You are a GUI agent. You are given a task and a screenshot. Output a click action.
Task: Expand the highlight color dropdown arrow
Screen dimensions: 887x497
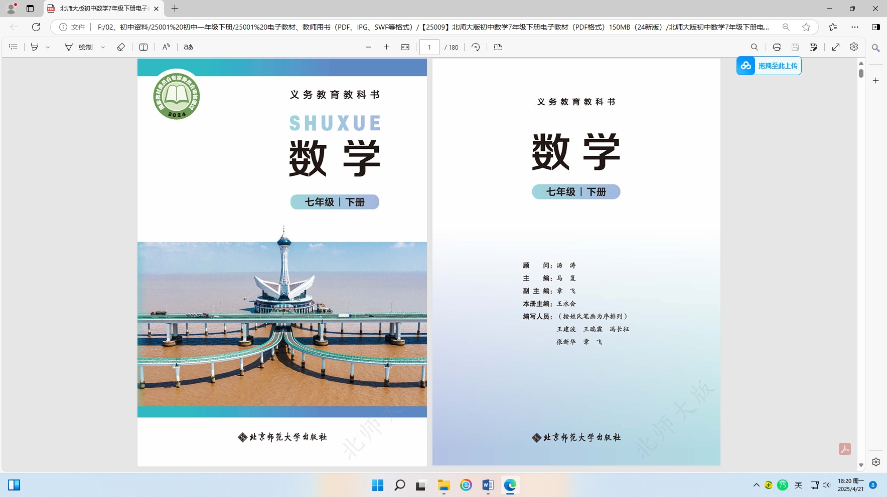[x=48, y=47]
